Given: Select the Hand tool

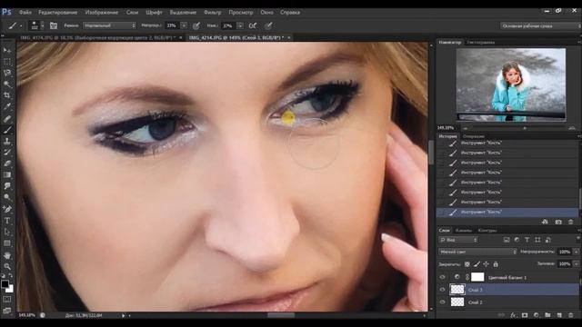Looking at the screenshot, I should (x=7, y=255).
